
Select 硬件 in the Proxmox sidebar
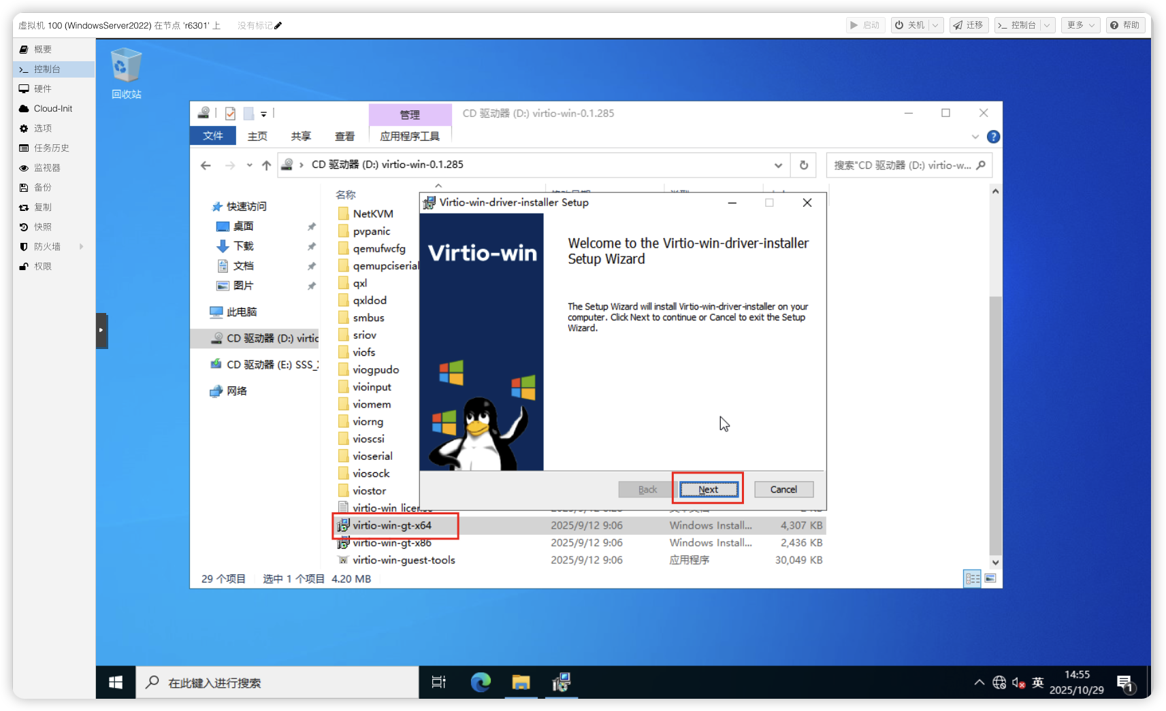click(43, 88)
